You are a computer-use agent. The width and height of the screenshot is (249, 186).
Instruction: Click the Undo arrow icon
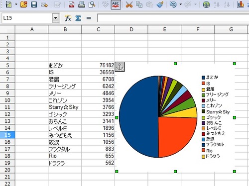pos(173,4)
